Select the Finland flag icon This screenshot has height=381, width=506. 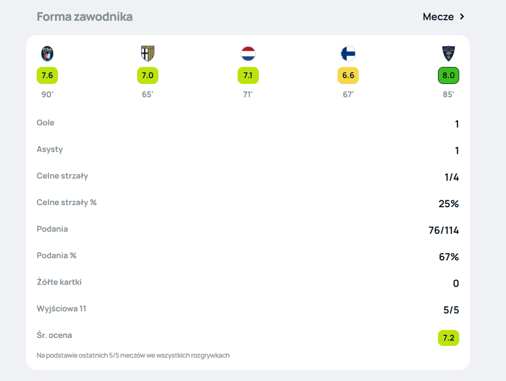348,54
